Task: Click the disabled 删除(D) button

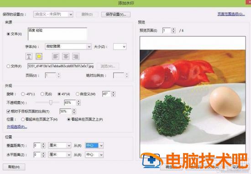Action: pos(87,15)
